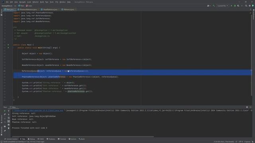Image resolution: width=255 pixels, height=143 pixels.
Task: Click Clear All trash icon in console
Action: 9,128
